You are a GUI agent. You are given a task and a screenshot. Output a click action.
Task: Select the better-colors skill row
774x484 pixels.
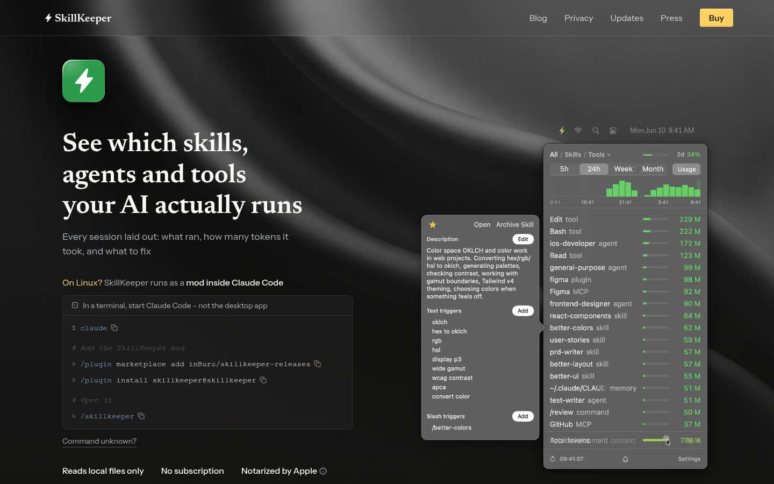pos(625,328)
